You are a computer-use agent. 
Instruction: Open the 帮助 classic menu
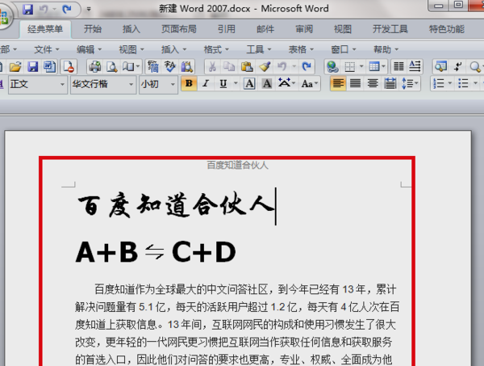click(386, 49)
